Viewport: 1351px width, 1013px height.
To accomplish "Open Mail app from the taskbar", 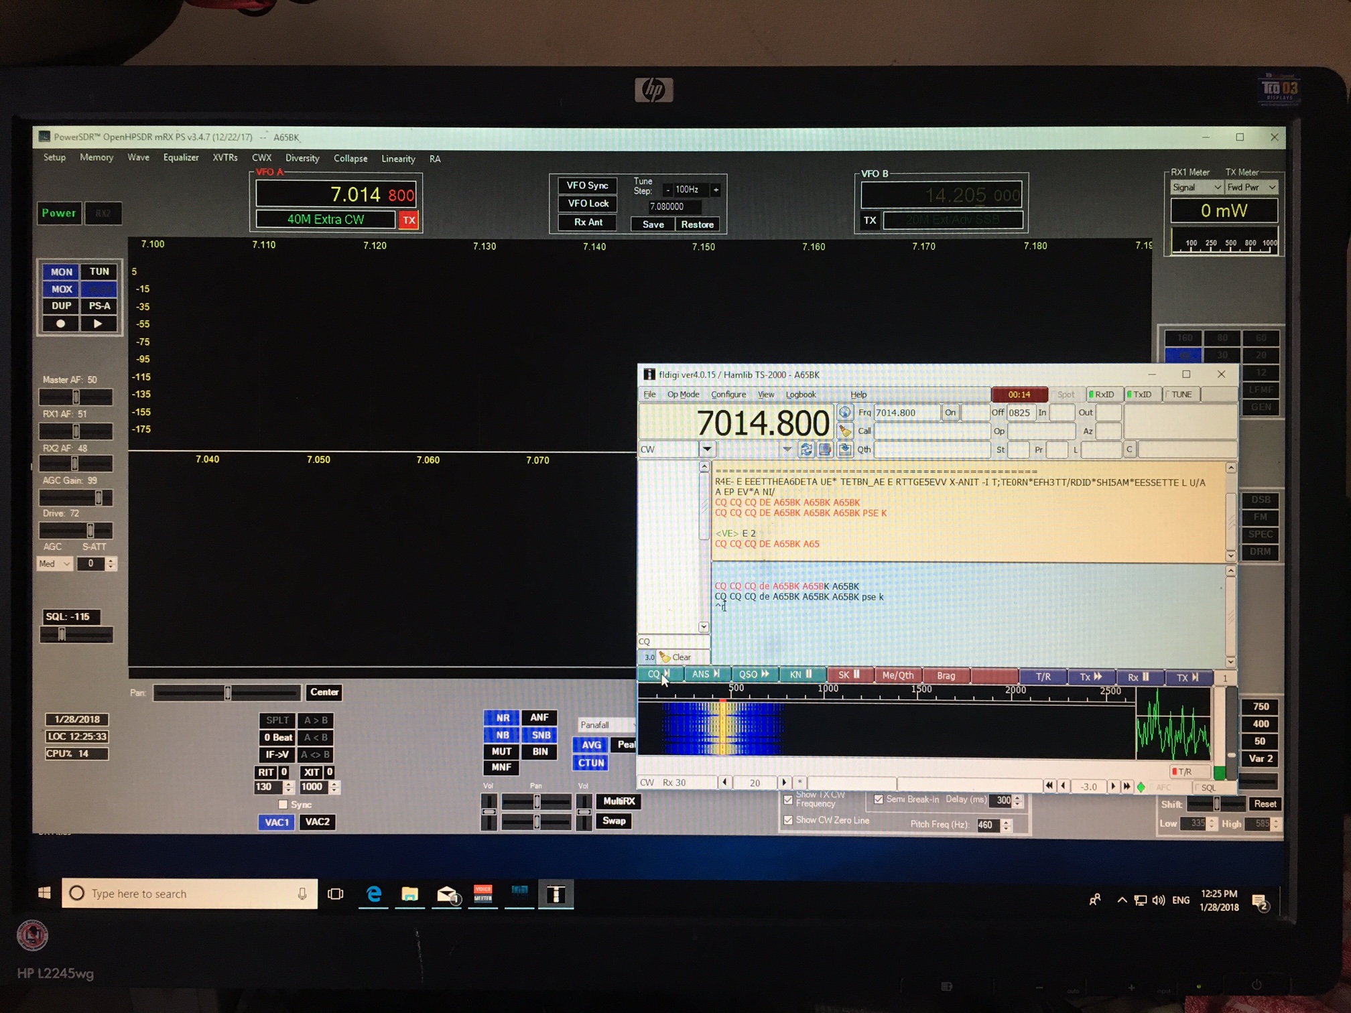I will pyautogui.click(x=447, y=894).
